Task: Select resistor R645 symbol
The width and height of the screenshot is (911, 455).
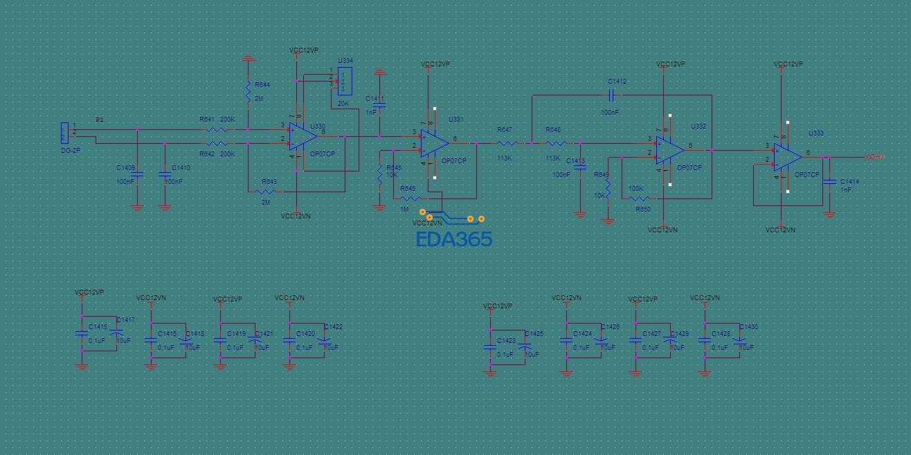Action: 379,175
